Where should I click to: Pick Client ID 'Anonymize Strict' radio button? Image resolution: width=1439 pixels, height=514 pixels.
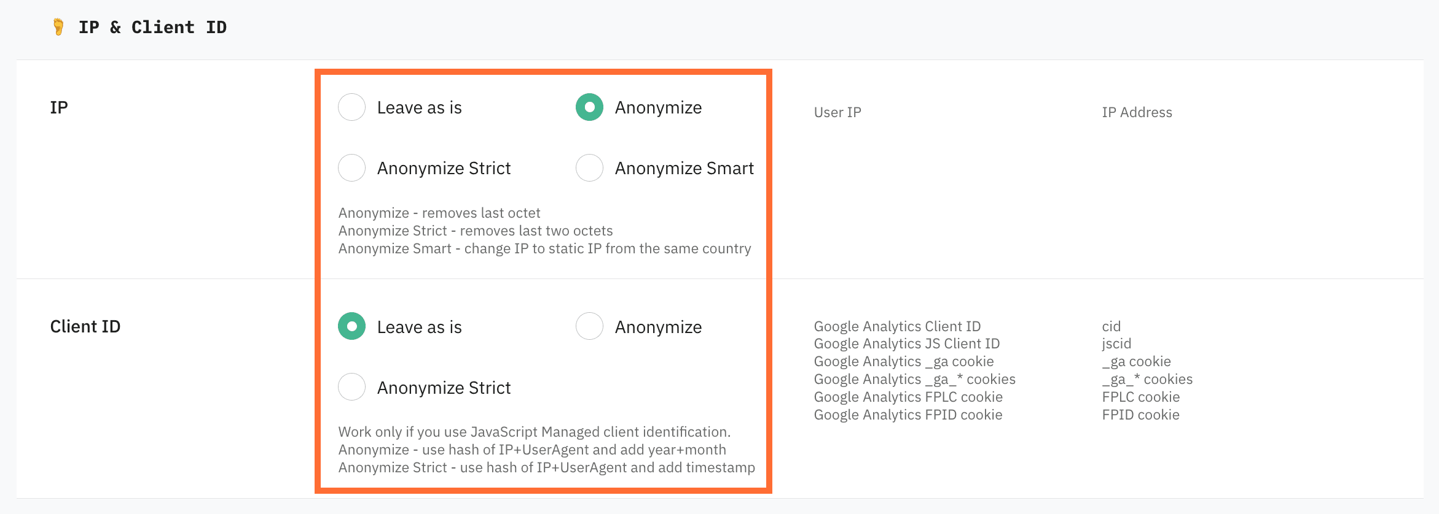[x=352, y=387]
